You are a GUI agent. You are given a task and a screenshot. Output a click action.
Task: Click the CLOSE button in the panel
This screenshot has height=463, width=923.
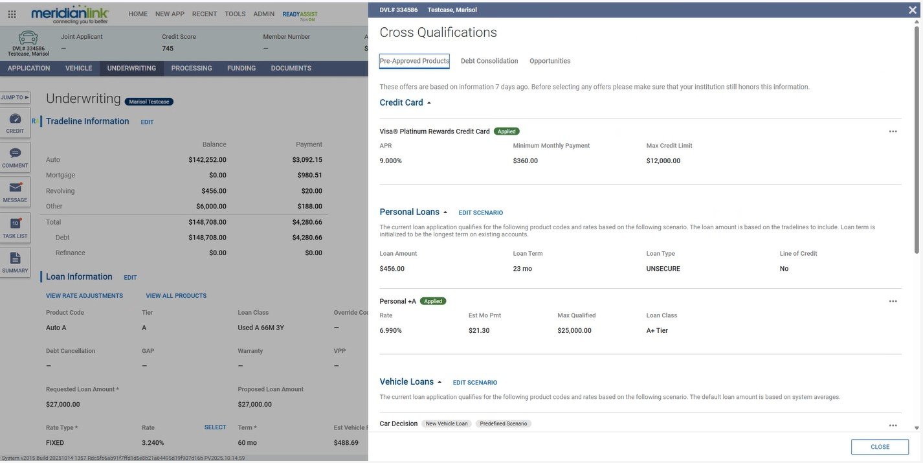(x=880, y=447)
